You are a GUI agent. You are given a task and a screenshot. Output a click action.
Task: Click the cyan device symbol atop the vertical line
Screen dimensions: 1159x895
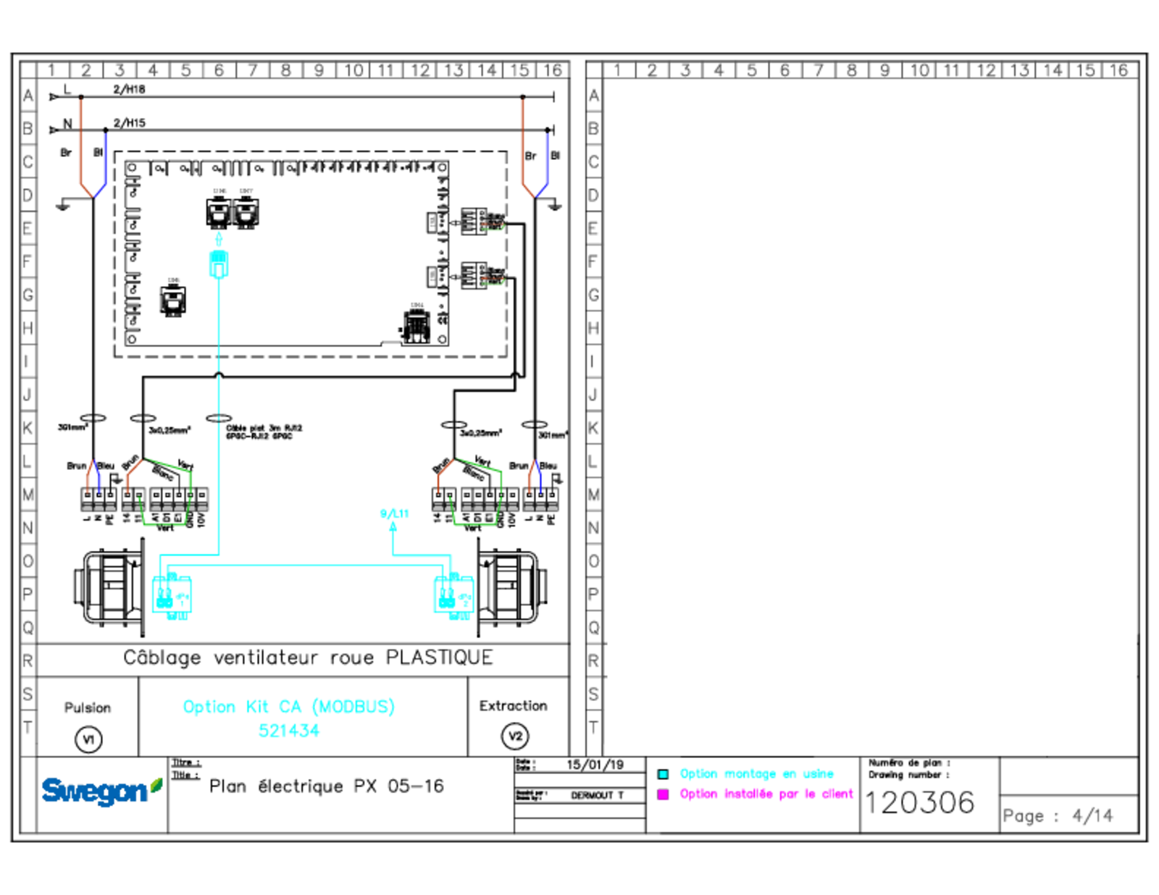[x=219, y=259]
